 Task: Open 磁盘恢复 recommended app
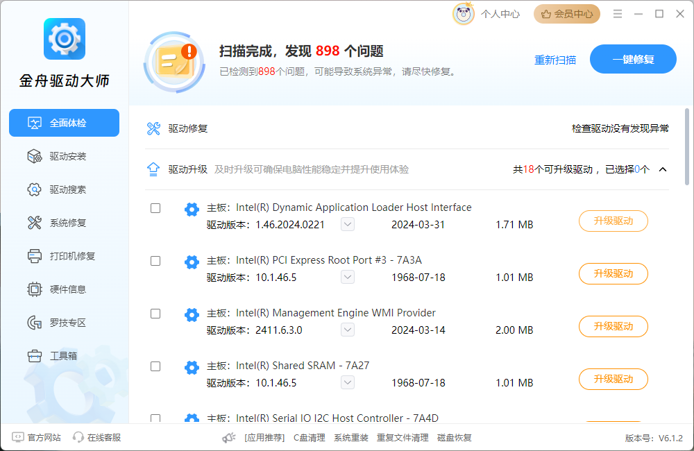coord(454,438)
